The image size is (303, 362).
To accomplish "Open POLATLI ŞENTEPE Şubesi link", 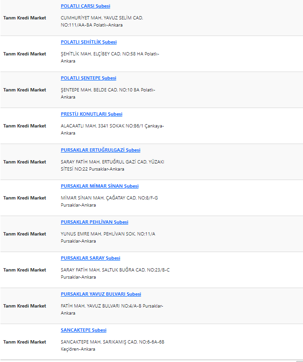I will (x=89, y=78).
